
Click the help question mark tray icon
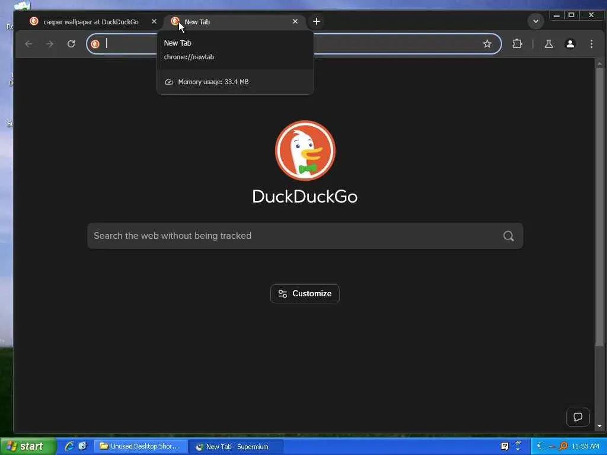(x=504, y=446)
